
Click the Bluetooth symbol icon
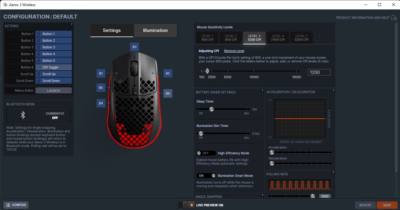tap(23, 115)
